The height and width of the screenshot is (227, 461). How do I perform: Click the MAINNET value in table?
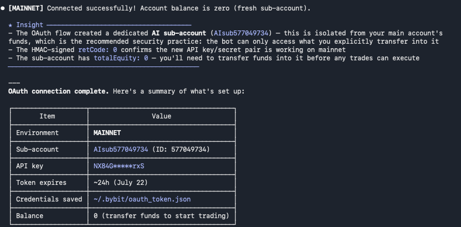click(x=107, y=133)
